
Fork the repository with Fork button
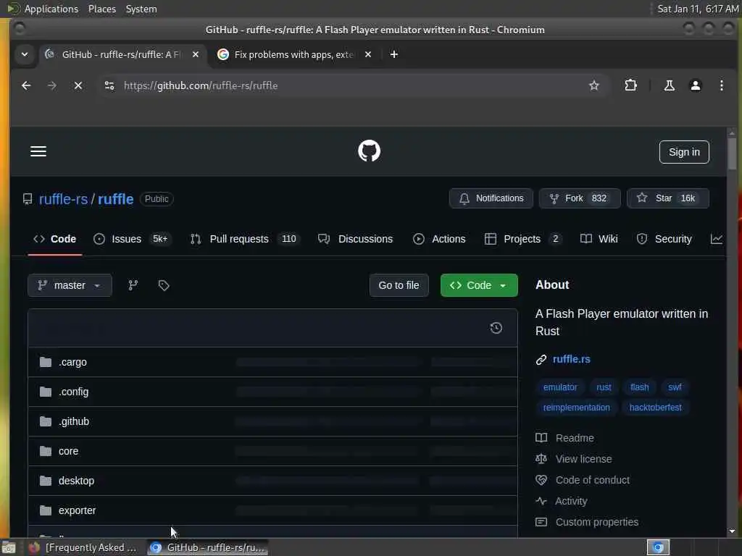(580, 198)
